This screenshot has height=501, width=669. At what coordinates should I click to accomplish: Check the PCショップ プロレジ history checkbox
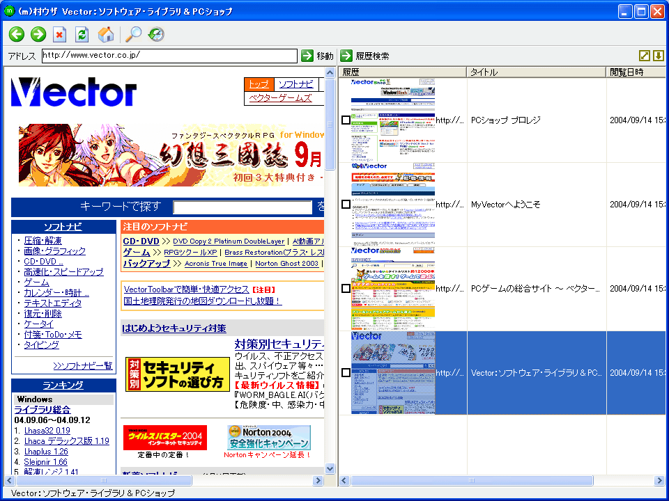click(346, 120)
